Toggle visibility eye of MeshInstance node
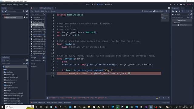194x109 pixels. point(27,17)
